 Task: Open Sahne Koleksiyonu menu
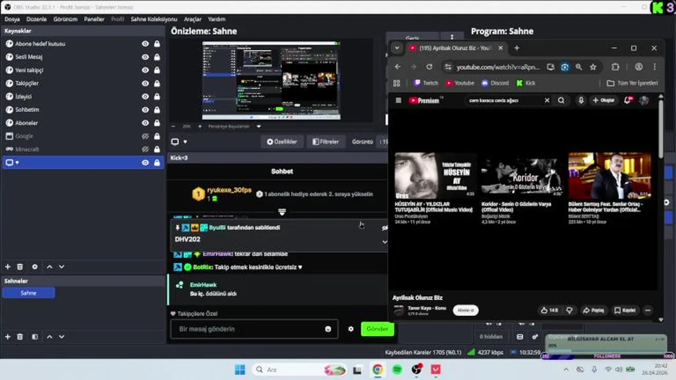click(154, 19)
